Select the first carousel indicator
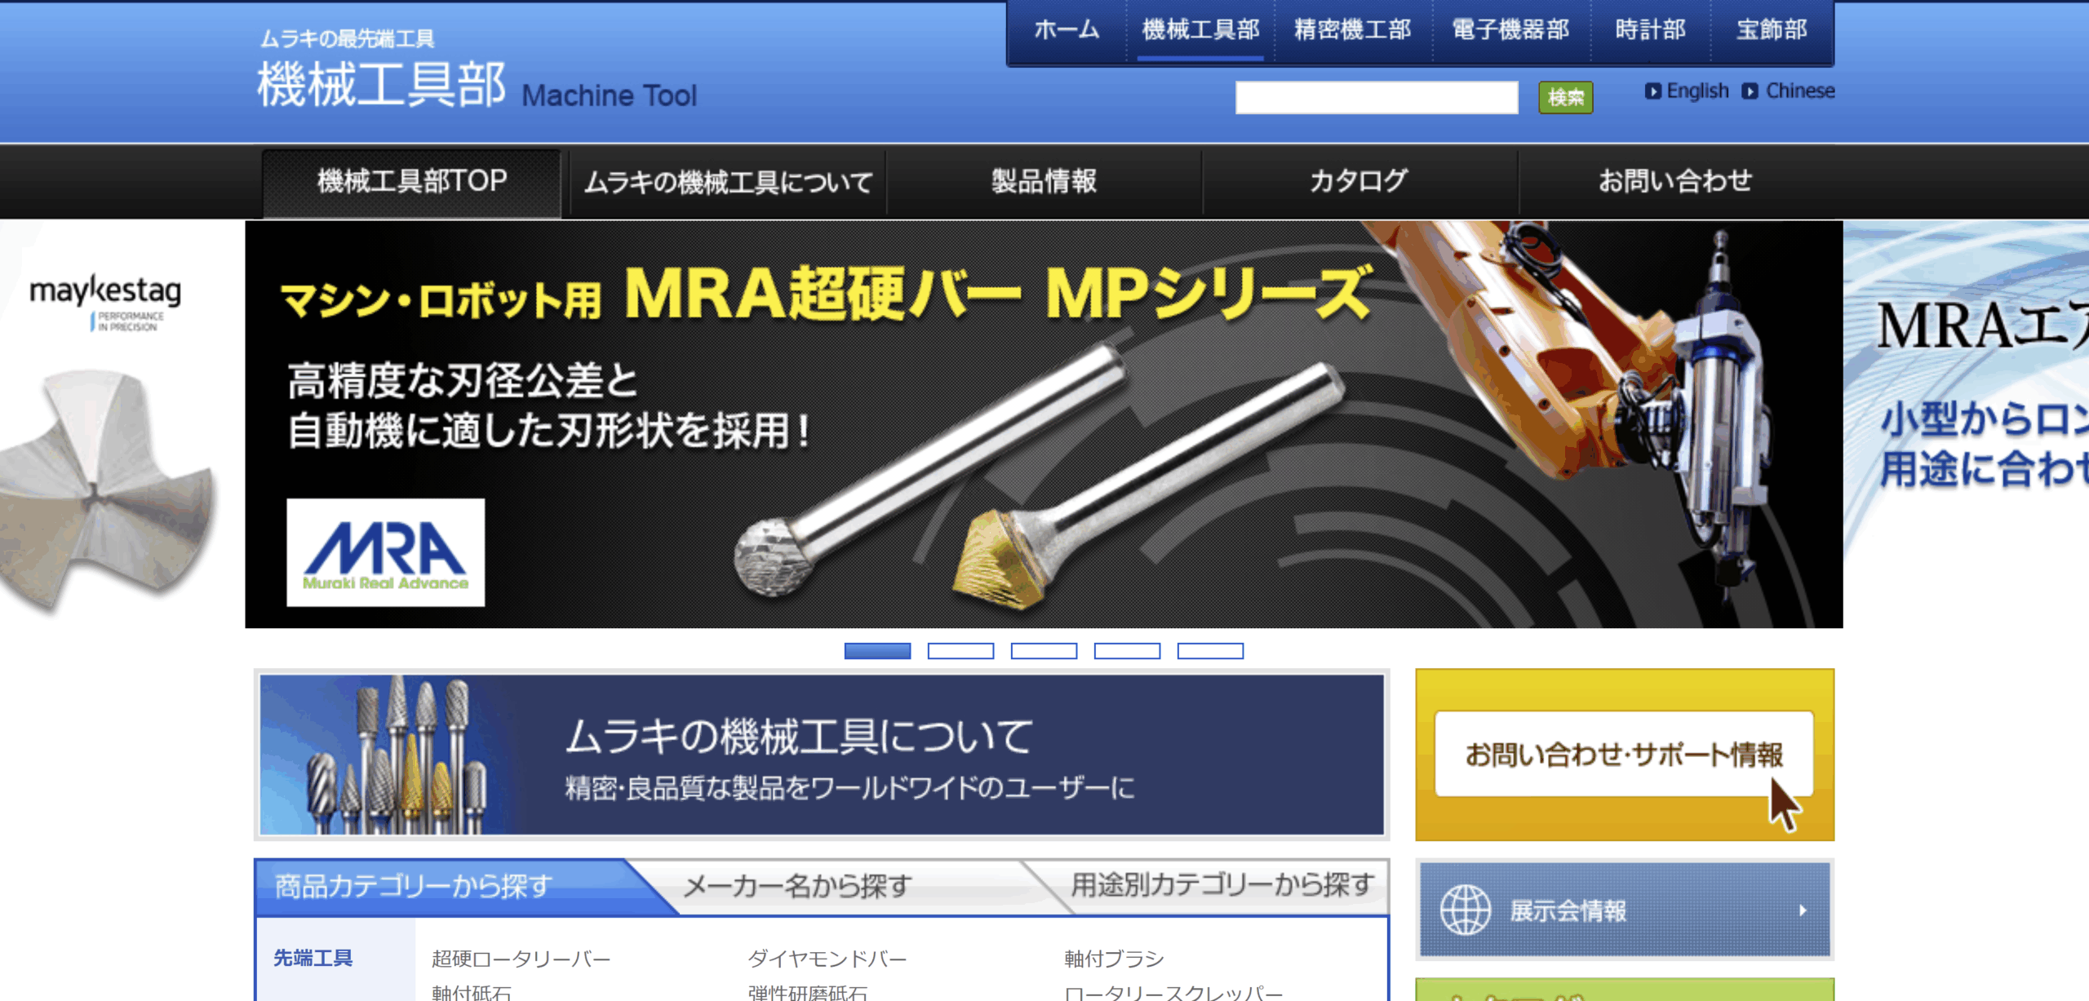The image size is (2089, 1001). pos(878,652)
